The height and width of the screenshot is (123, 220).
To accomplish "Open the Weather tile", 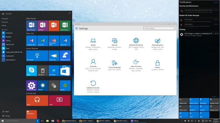I will [x=43, y=86].
